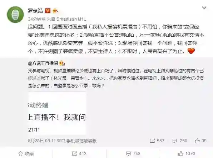The width and height of the screenshot is (213, 158).
Task: Open the @方谎王直播间 mention link
Action: pos(43,63)
